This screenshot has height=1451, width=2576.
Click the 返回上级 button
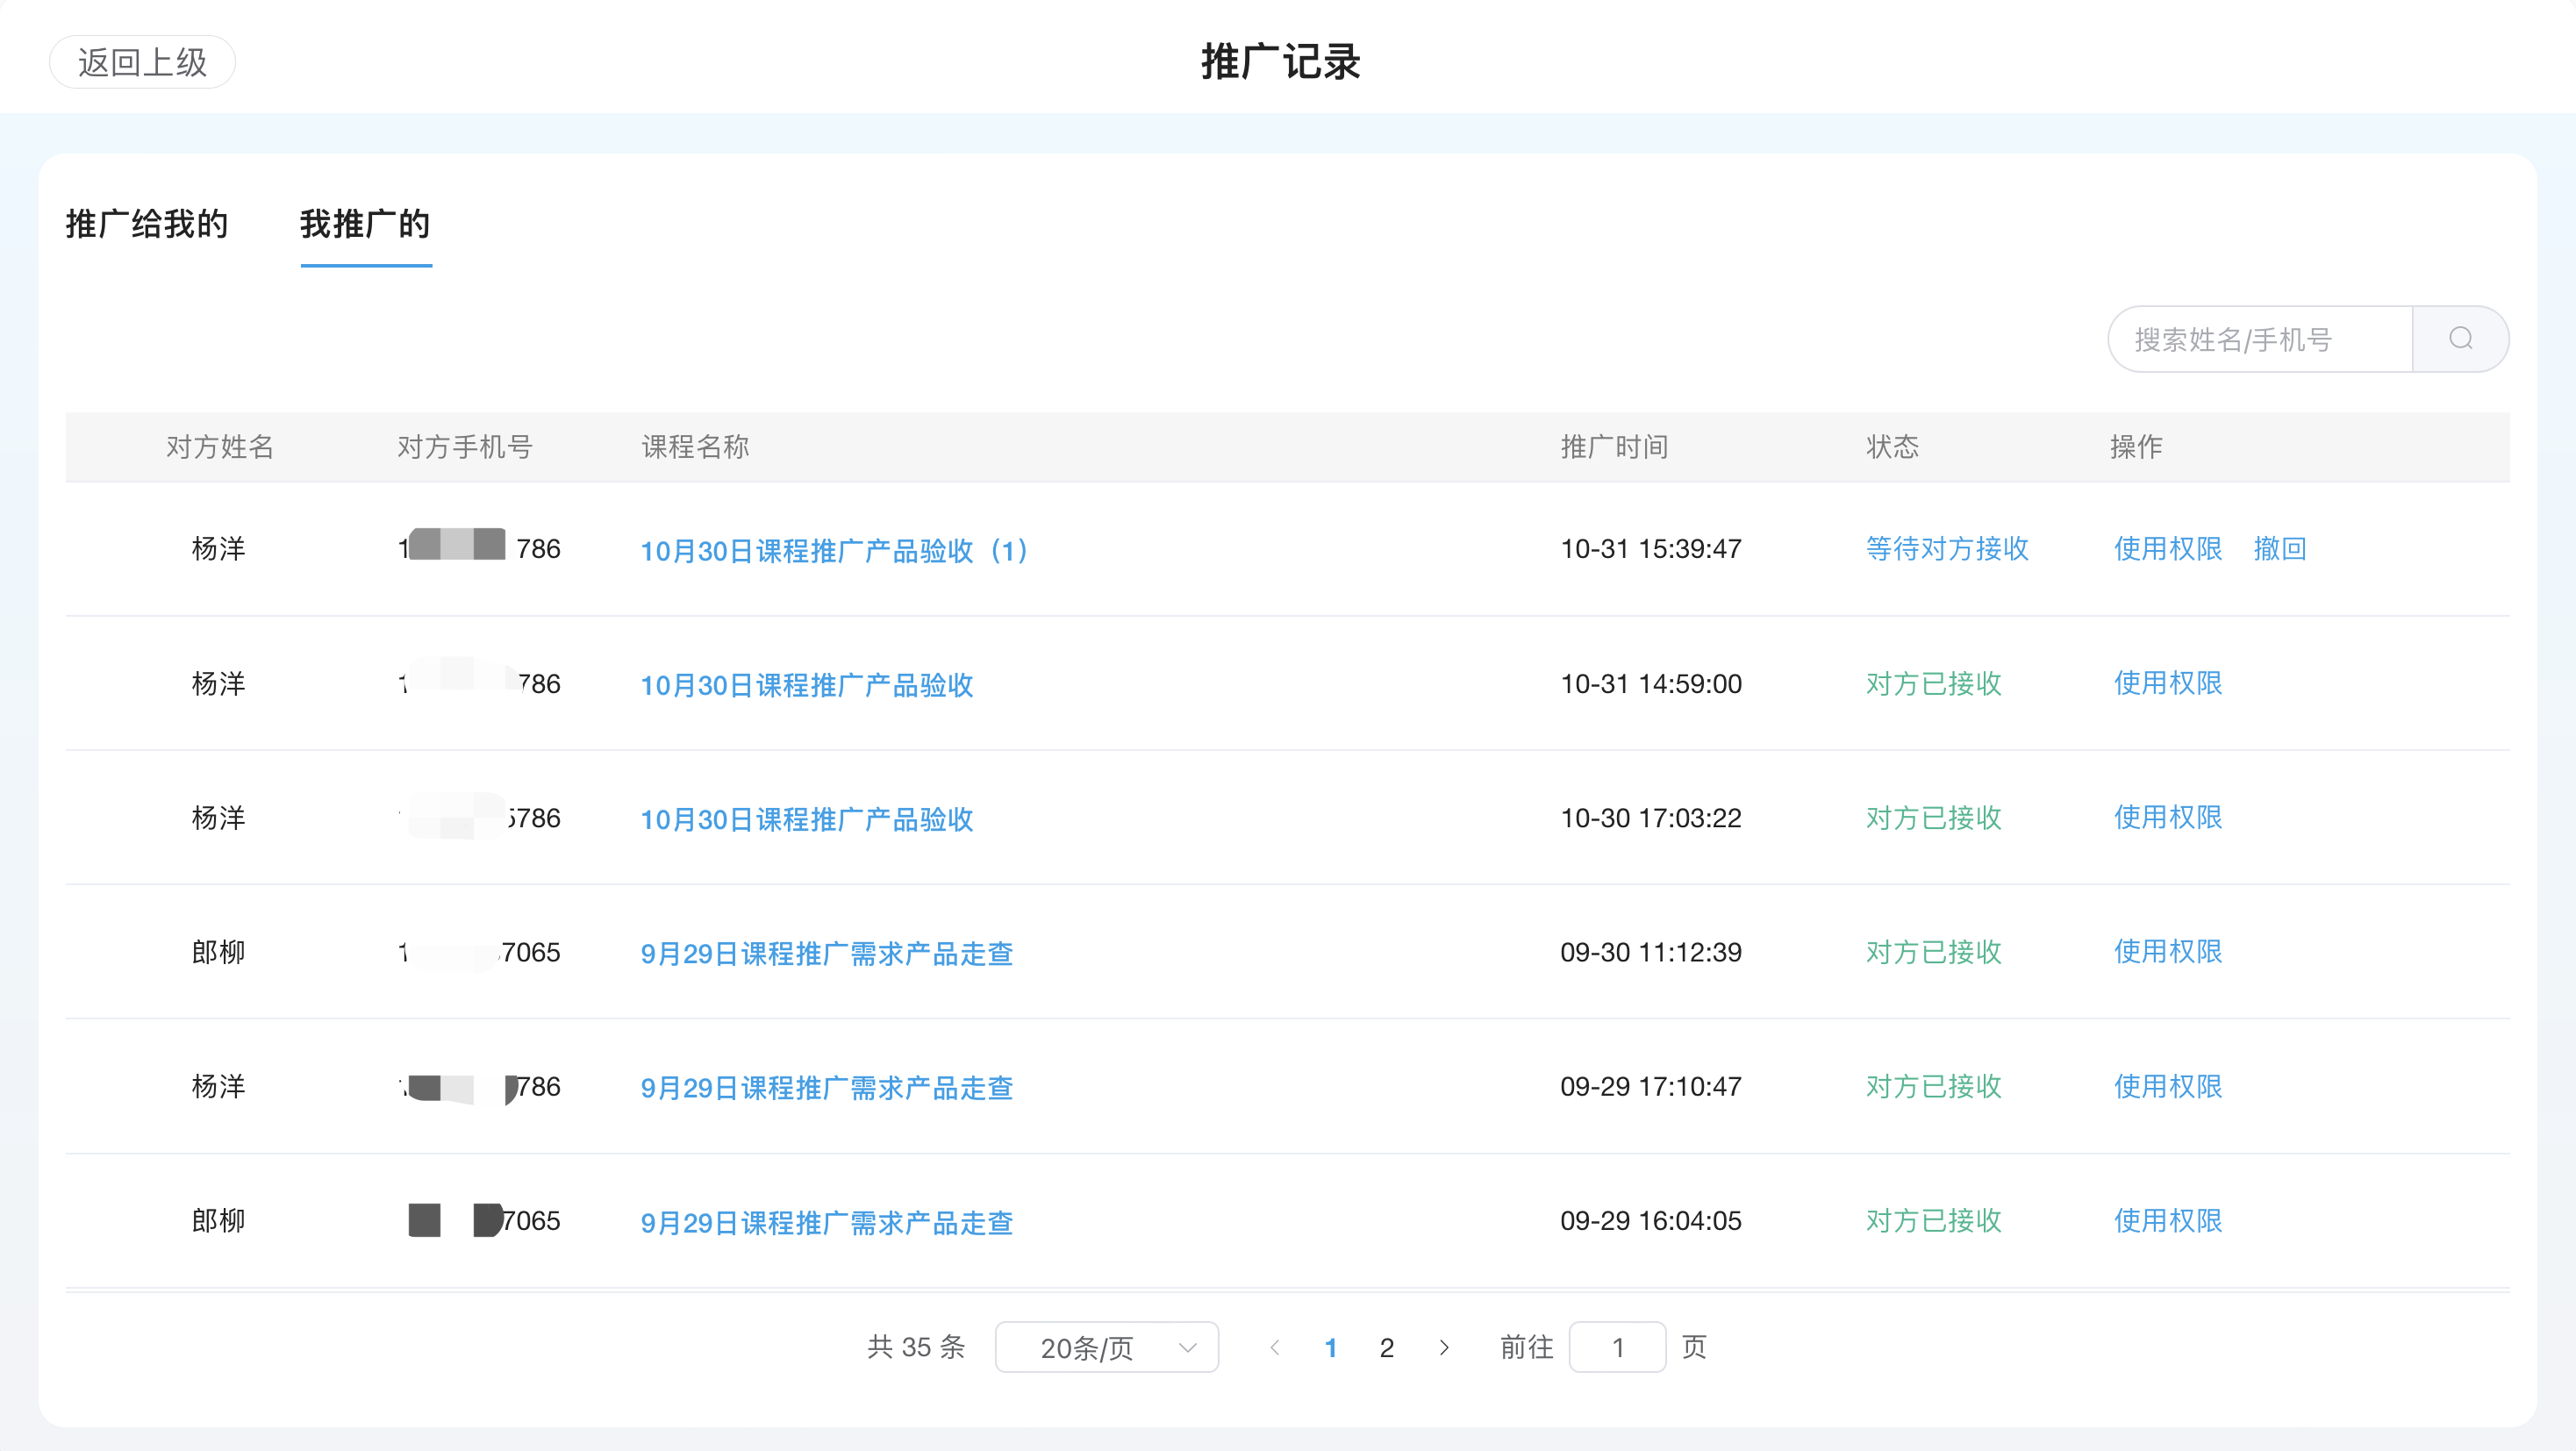(x=142, y=61)
